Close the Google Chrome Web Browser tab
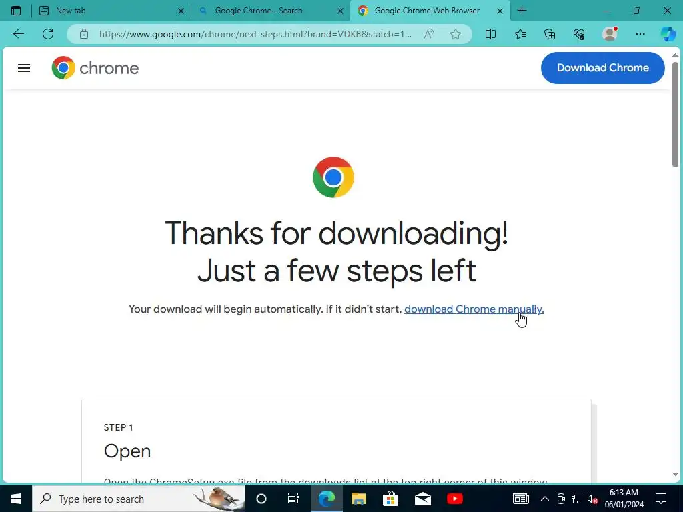The image size is (683, 512). click(x=500, y=11)
